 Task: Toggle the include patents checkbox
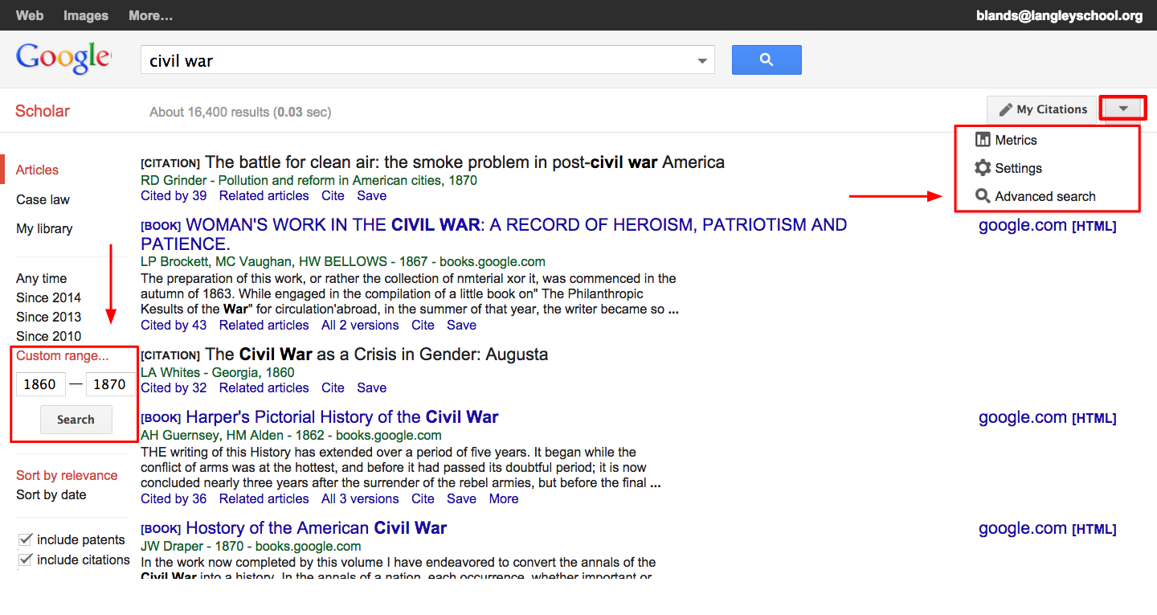tap(25, 539)
